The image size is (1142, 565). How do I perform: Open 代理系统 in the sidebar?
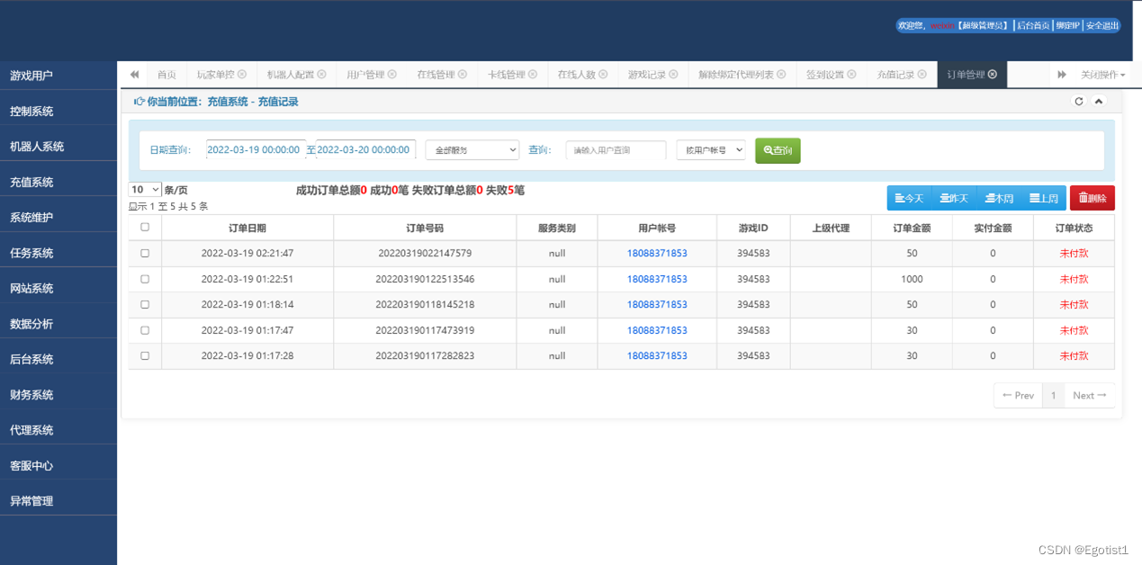[x=58, y=430]
